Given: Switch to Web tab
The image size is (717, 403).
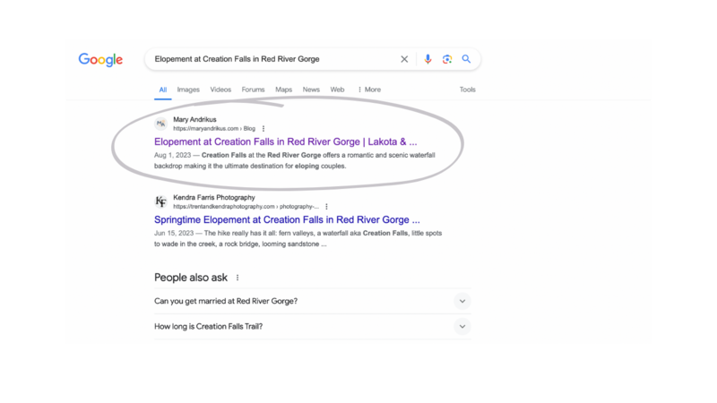Looking at the screenshot, I should point(337,90).
